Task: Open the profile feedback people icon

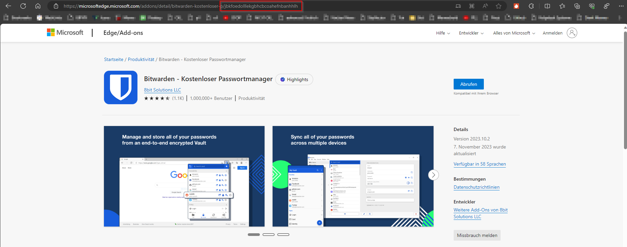Action: [x=607, y=6]
